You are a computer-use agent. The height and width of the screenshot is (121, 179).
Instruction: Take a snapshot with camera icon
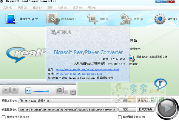[x=60, y=90]
